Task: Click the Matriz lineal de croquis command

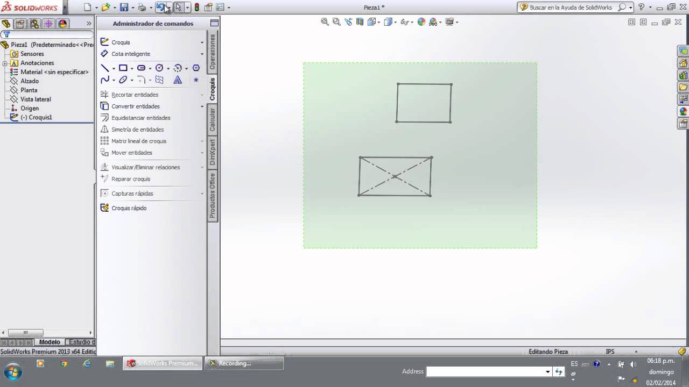Action: click(133, 141)
